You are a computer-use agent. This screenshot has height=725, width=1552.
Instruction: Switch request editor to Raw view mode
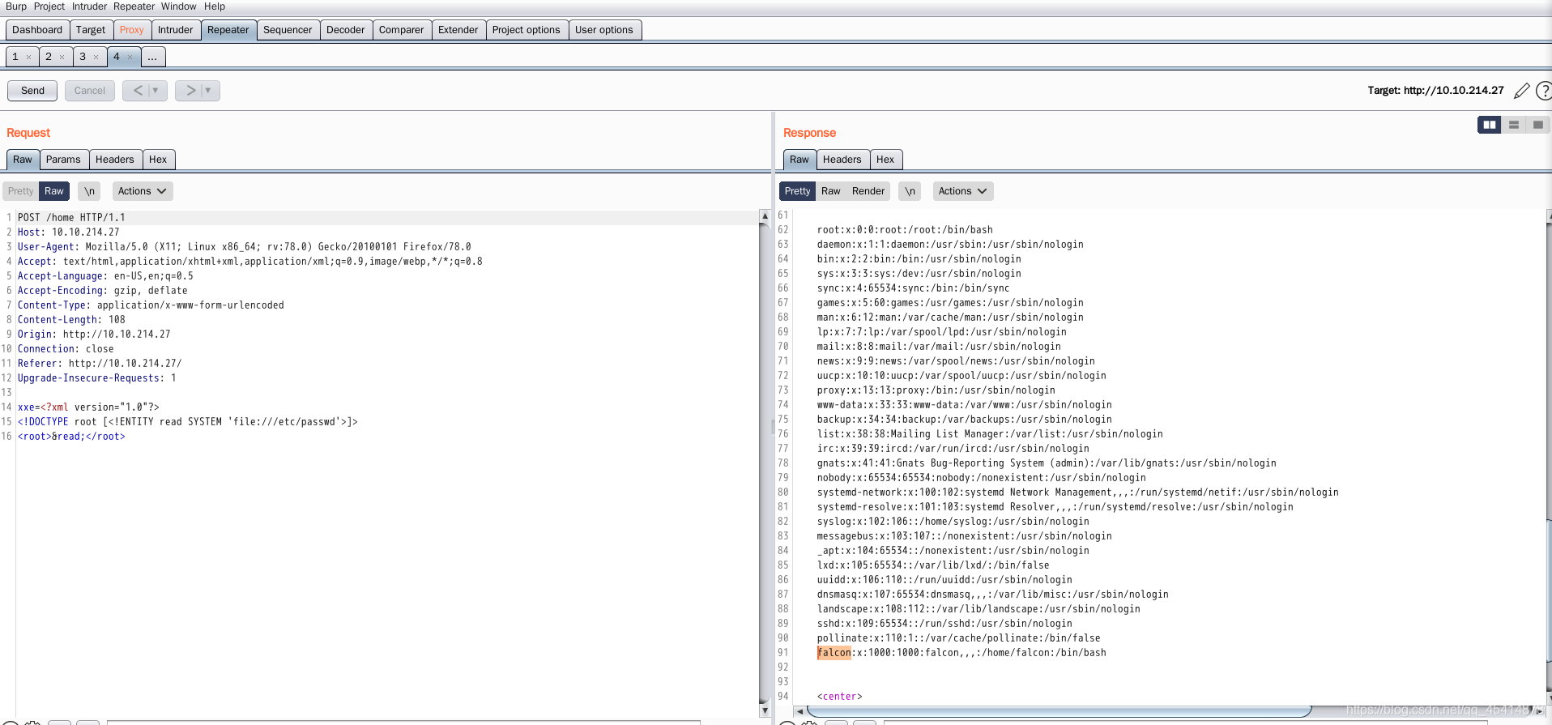pyautogui.click(x=54, y=191)
